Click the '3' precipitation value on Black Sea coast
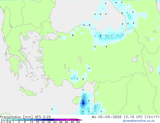Viewport: 160px width, 123px height. click(x=100, y=36)
